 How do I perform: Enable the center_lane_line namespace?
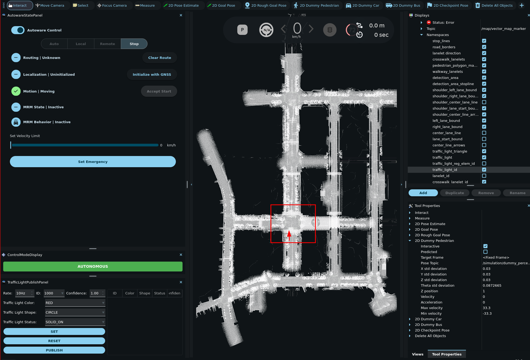point(484,133)
